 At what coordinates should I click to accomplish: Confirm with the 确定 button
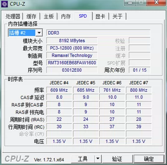pos(149,159)
